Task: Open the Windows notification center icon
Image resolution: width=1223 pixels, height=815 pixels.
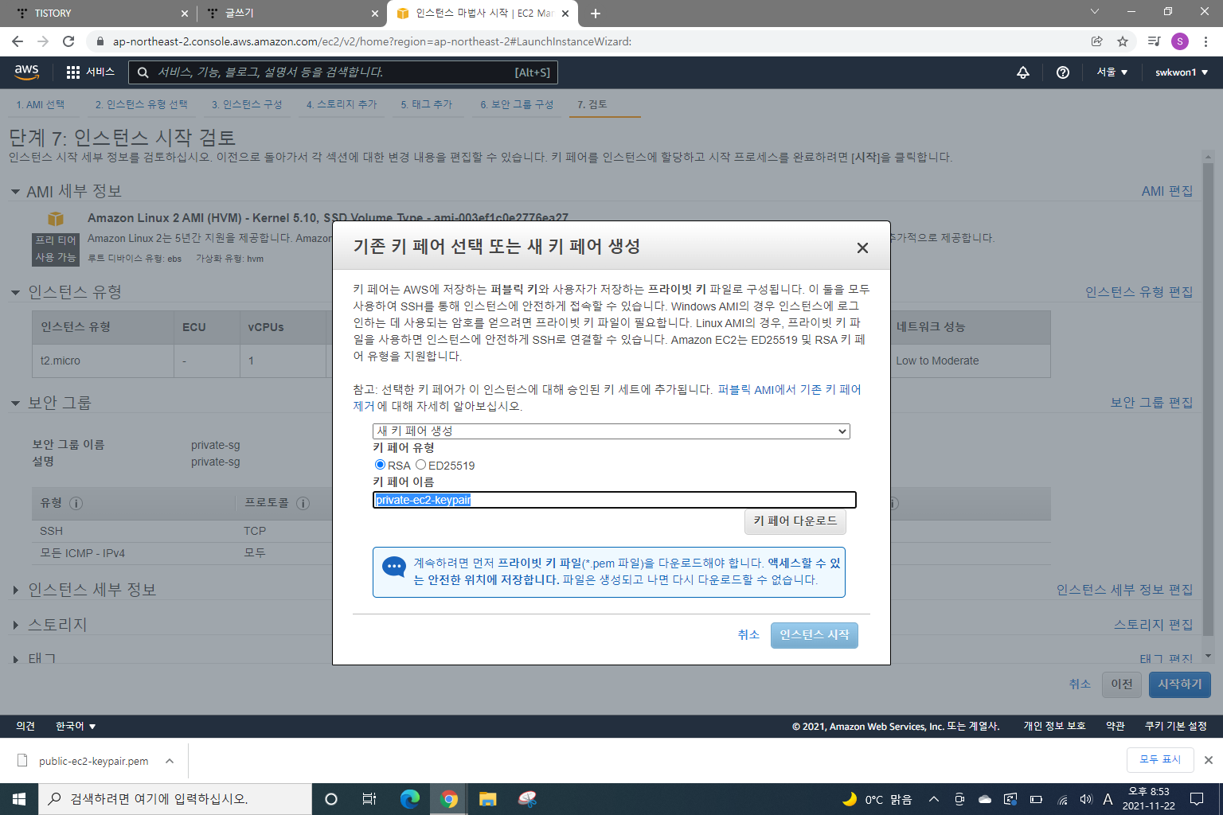Action: coord(1196,799)
